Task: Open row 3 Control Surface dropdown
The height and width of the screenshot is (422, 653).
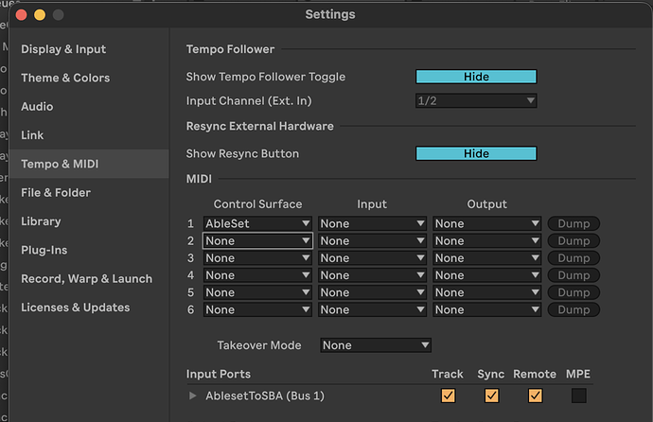Action: click(257, 258)
